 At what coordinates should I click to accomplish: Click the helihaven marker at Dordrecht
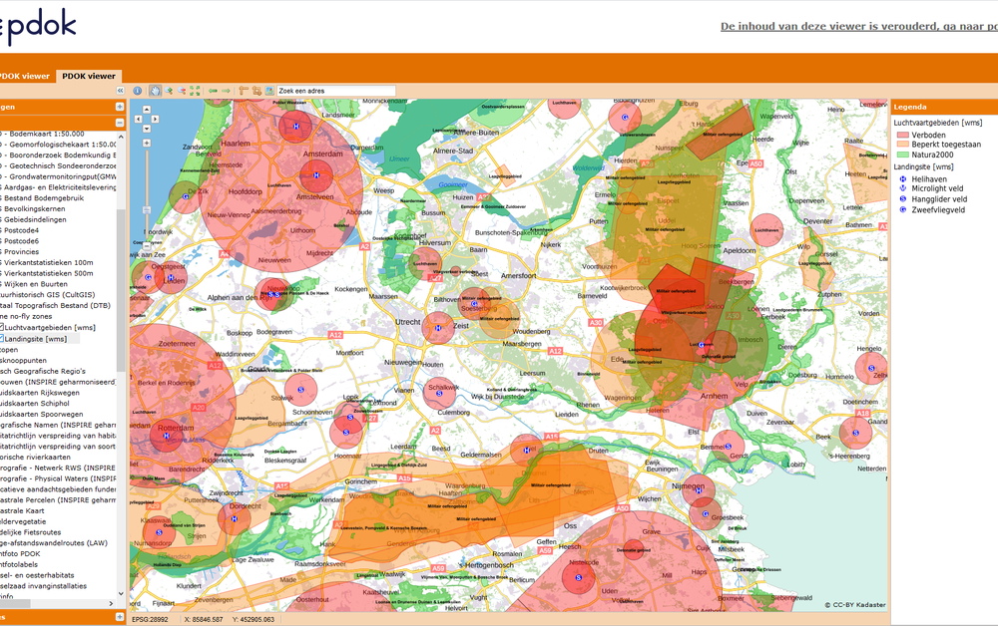tap(235, 518)
